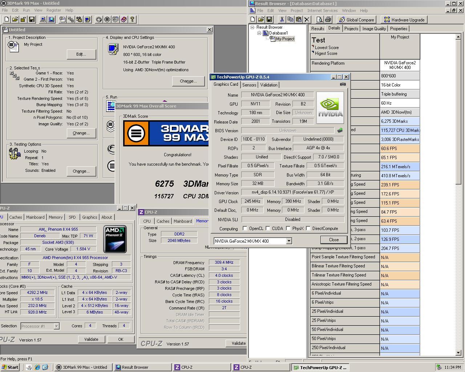This screenshot has width=465, height=372.
Task: Click Print Preview icon in Result Browser
Action: [x=319, y=20]
